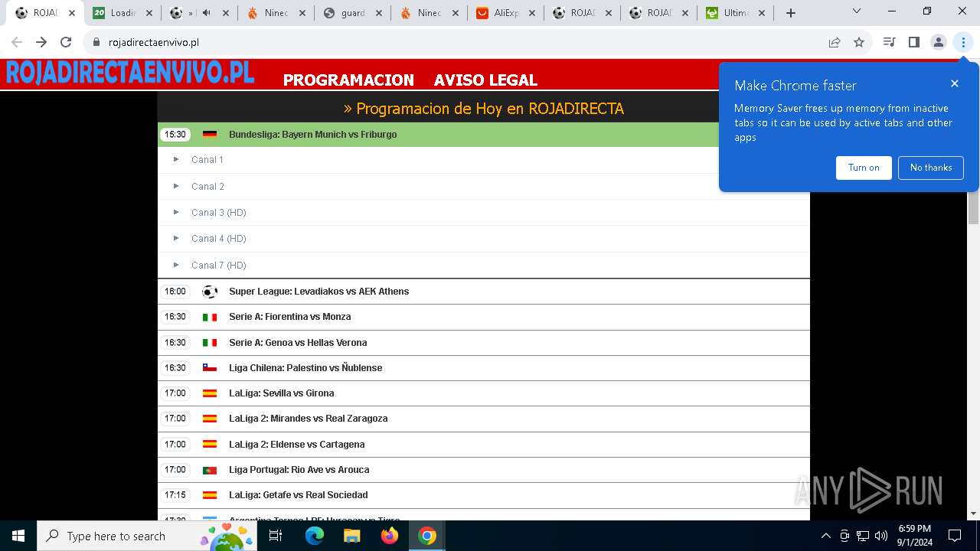The width and height of the screenshot is (980, 551).
Task: Click the German flag icon in Bundesliga row
Action: pos(210,135)
